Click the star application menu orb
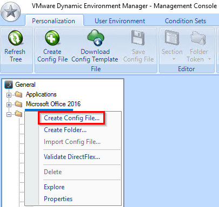The image size is (219, 207). coord(10,12)
